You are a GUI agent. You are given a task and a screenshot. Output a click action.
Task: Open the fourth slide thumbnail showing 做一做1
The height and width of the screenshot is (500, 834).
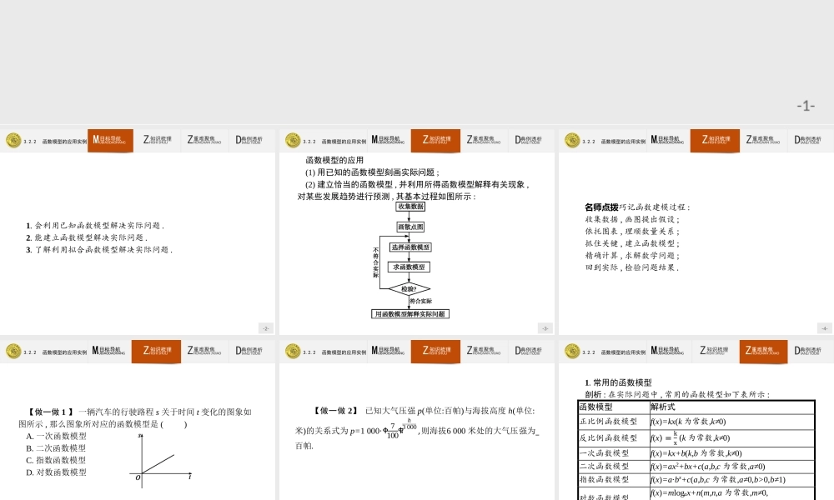coord(138,417)
